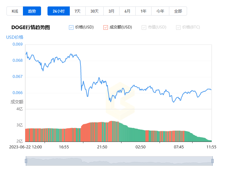Switch to the K线 chart view
The height and width of the screenshot is (182, 252).
click(x=15, y=11)
